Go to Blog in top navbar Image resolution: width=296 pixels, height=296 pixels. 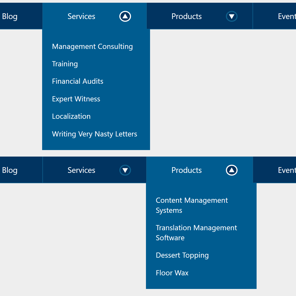point(10,16)
